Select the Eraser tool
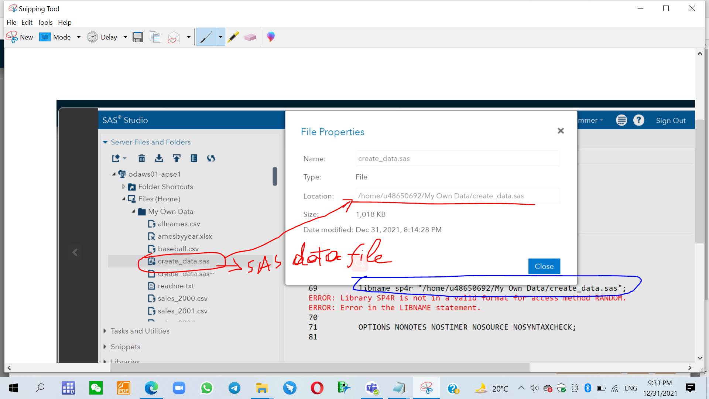 tap(250, 37)
